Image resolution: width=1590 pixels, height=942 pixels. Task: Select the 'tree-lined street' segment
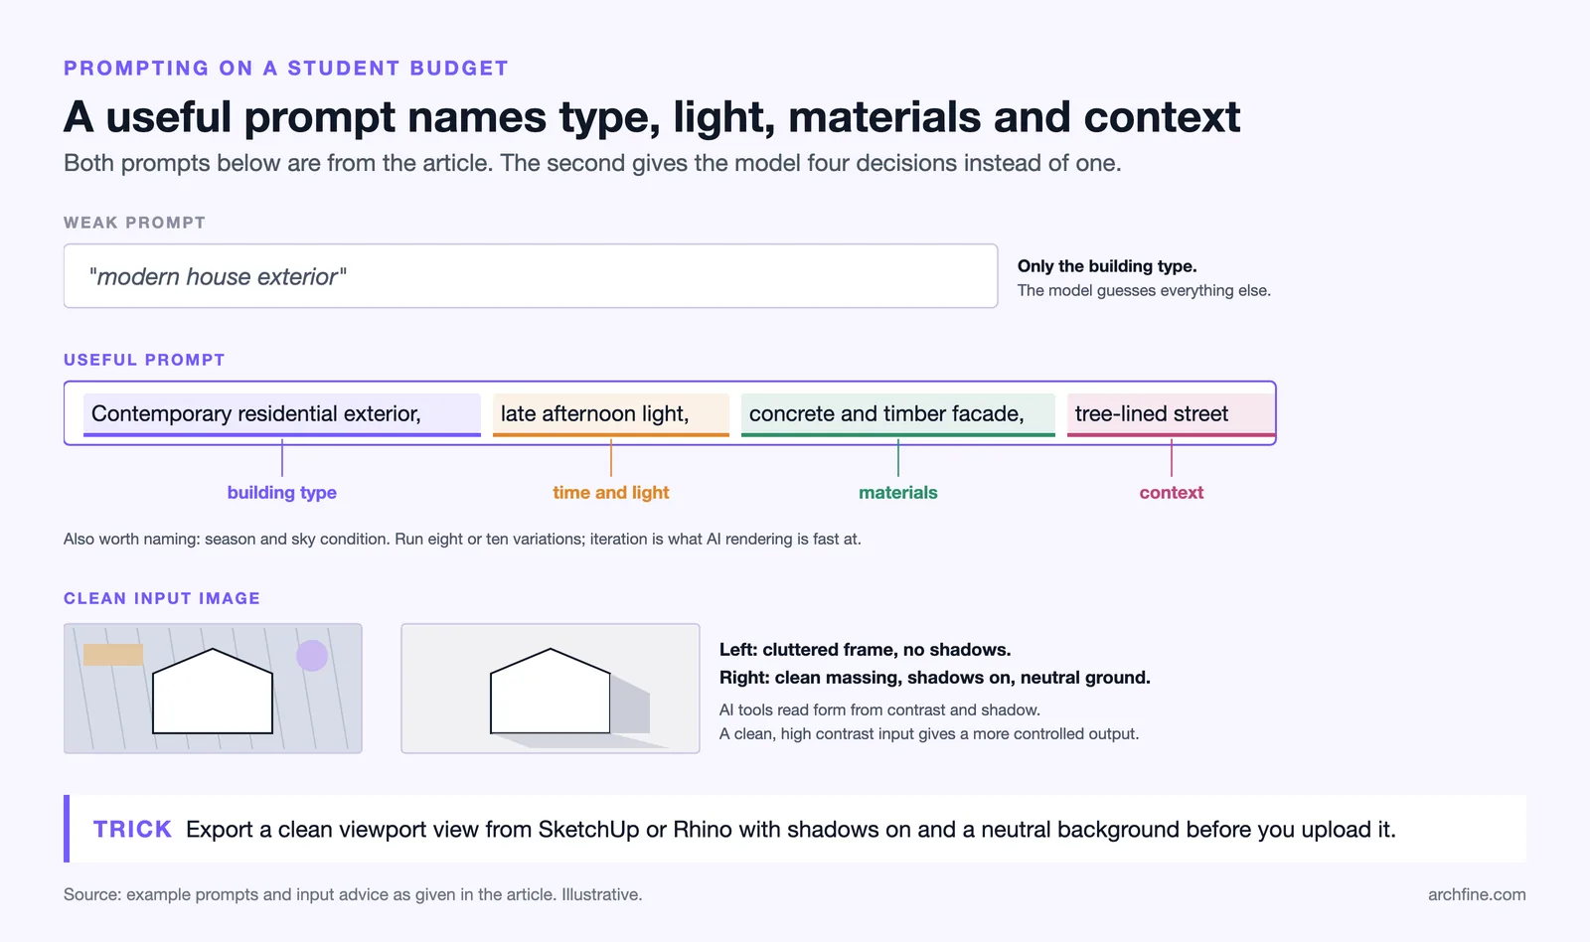tap(1171, 414)
